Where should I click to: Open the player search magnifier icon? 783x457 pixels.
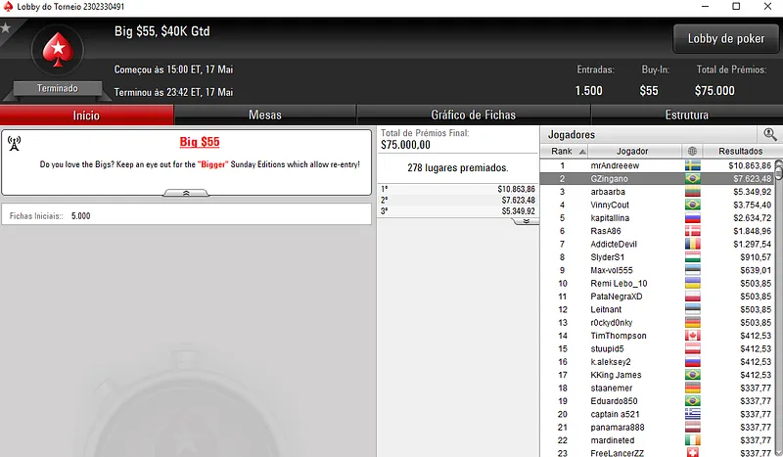point(769,134)
